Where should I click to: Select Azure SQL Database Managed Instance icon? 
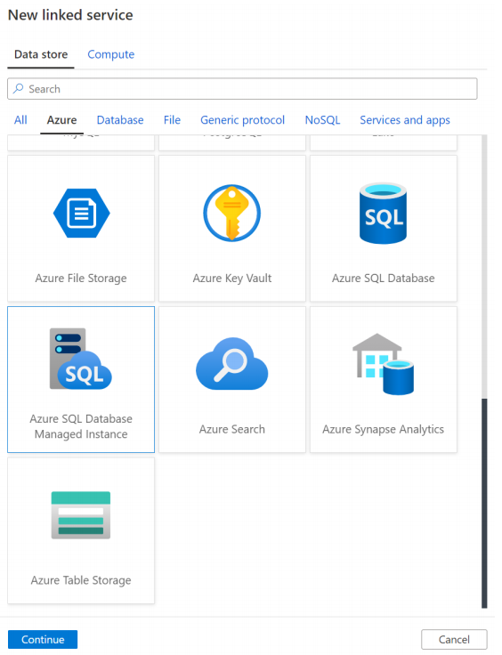coord(81,359)
